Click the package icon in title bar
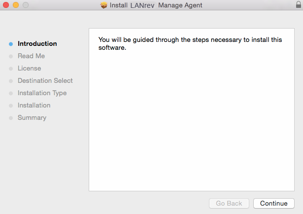 click(103, 5)
